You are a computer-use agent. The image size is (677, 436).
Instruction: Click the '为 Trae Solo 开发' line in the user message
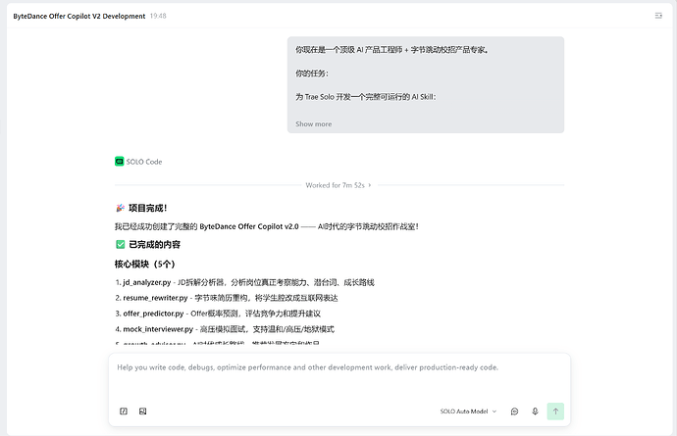pyautogui.click(x=366, y=97)
